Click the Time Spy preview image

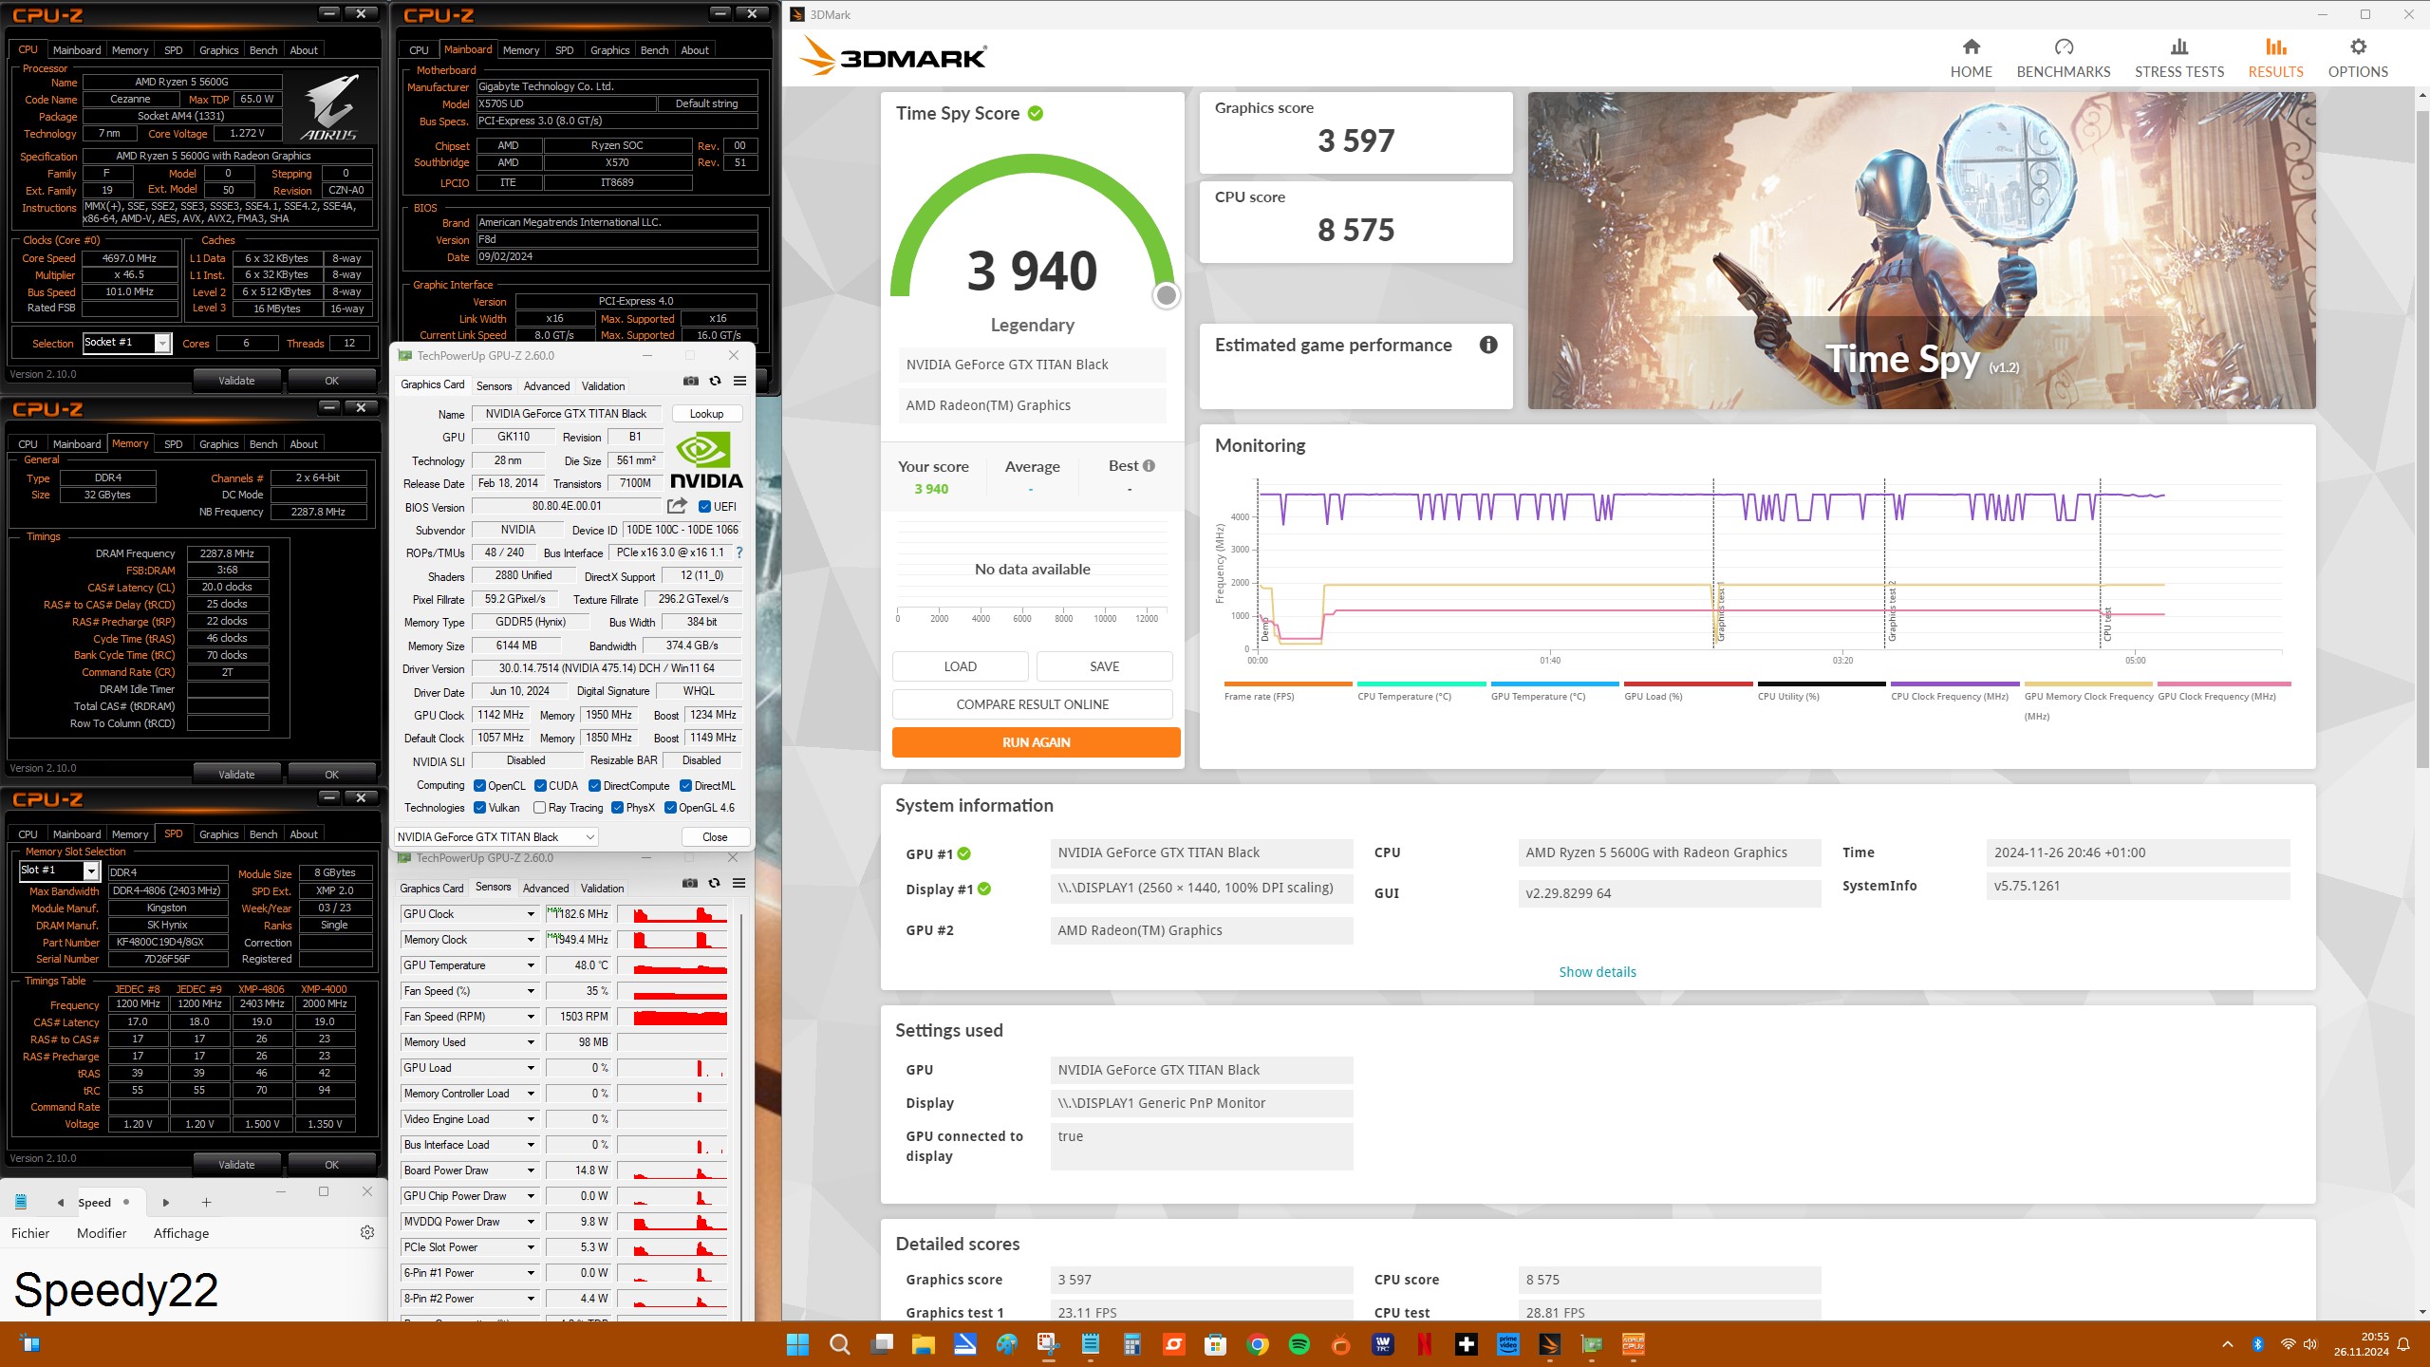click(x=1921, y=251)
